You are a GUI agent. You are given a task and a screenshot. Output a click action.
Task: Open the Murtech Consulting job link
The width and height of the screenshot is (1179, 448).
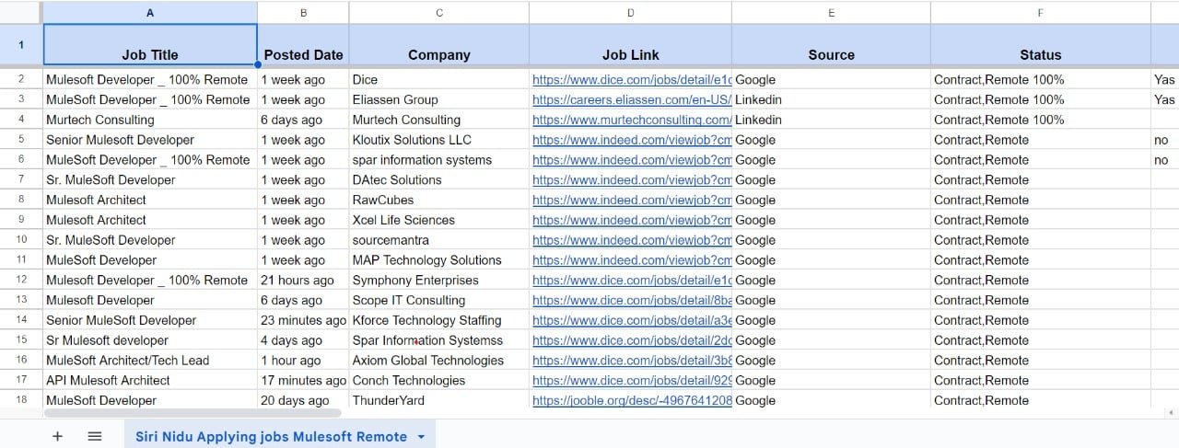coord(632,120)
